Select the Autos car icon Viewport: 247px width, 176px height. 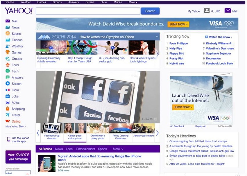click(8, 103)
